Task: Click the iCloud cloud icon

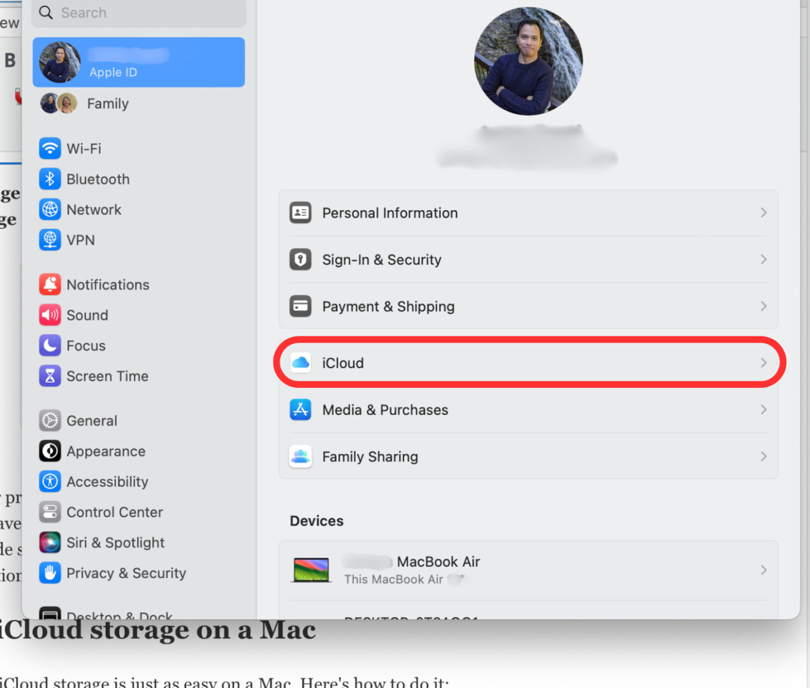Action: pyautogui.click(x=300, y=363)
